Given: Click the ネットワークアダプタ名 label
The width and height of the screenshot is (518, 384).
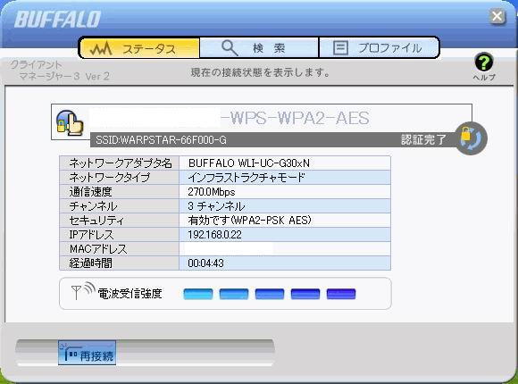Looking at the screenshot, I should [x=121, y=163].
